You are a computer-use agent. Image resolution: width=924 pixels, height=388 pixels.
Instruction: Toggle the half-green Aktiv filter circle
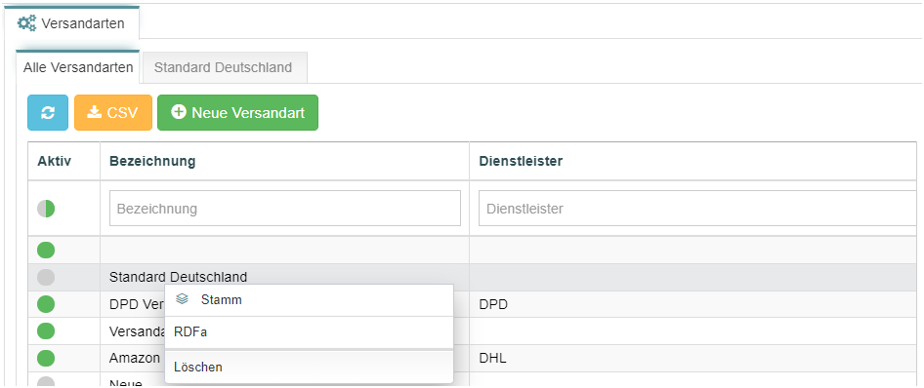pyautogui.click(x=46, y=208)
